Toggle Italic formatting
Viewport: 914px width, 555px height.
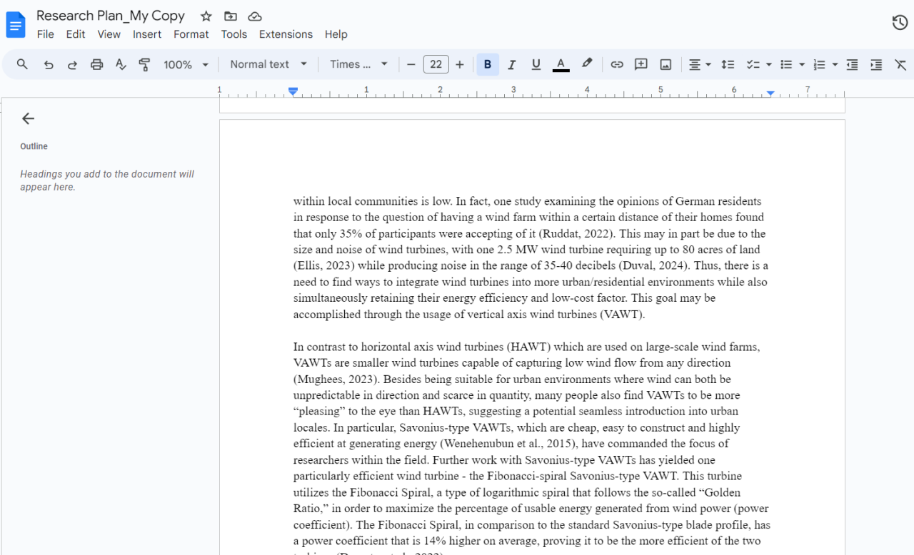click(512, 65)
